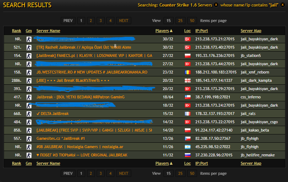Sort by Loc in top header
This screenshot has width=288, height=182.
(x=188, y=31)
